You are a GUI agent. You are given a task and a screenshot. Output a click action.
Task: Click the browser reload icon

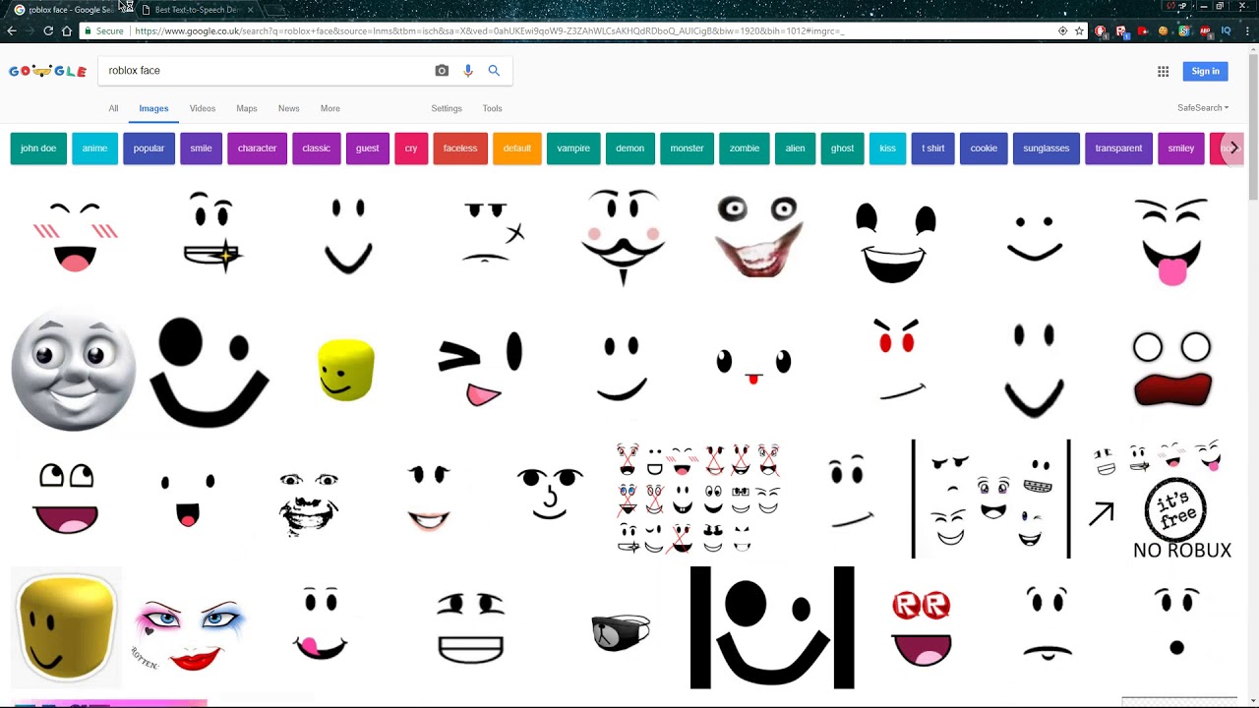click(48, 30)
